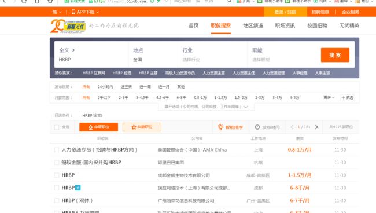376x213 pixels.
Task: Click suggested search HRBP 经理
Action: pos(122,73)
